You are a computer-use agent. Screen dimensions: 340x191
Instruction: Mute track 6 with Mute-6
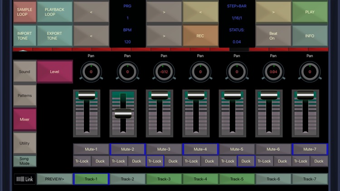click(273, 149)
